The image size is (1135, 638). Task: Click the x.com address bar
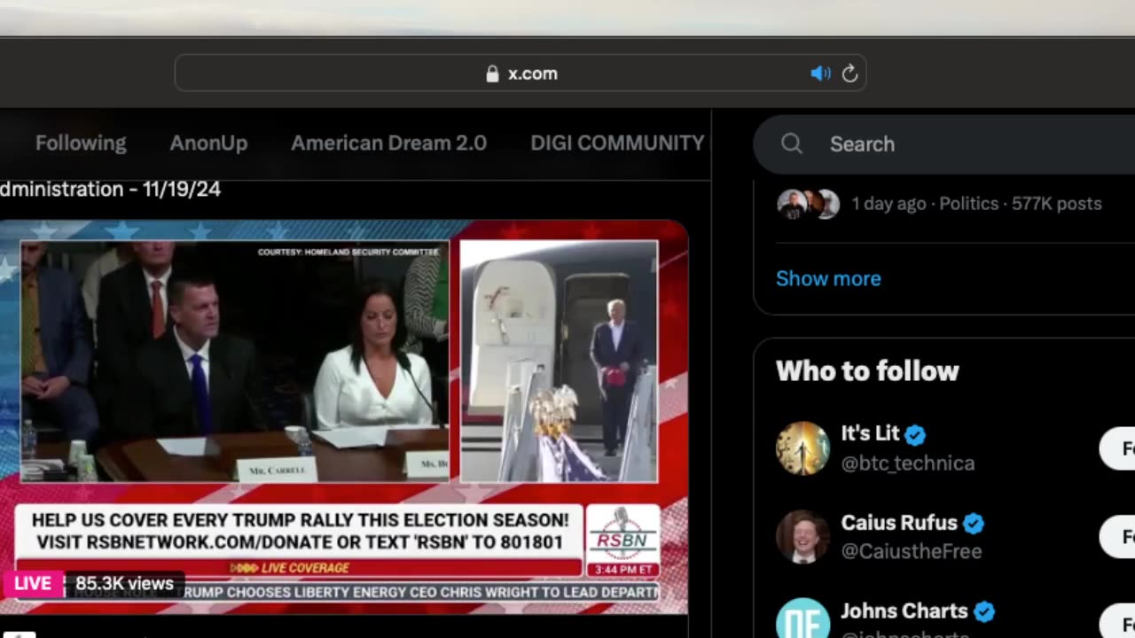(521, 74)
